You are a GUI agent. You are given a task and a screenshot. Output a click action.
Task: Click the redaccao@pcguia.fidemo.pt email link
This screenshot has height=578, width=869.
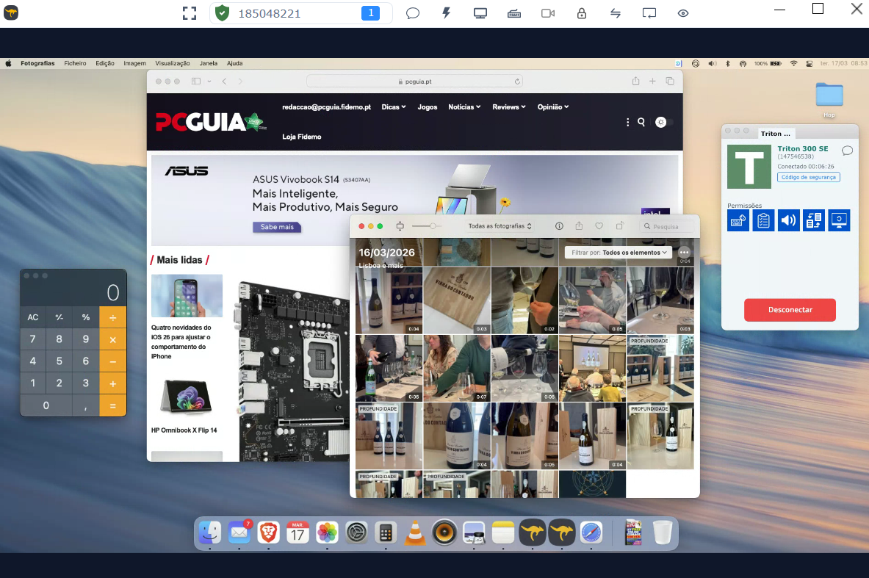(326, 107)
